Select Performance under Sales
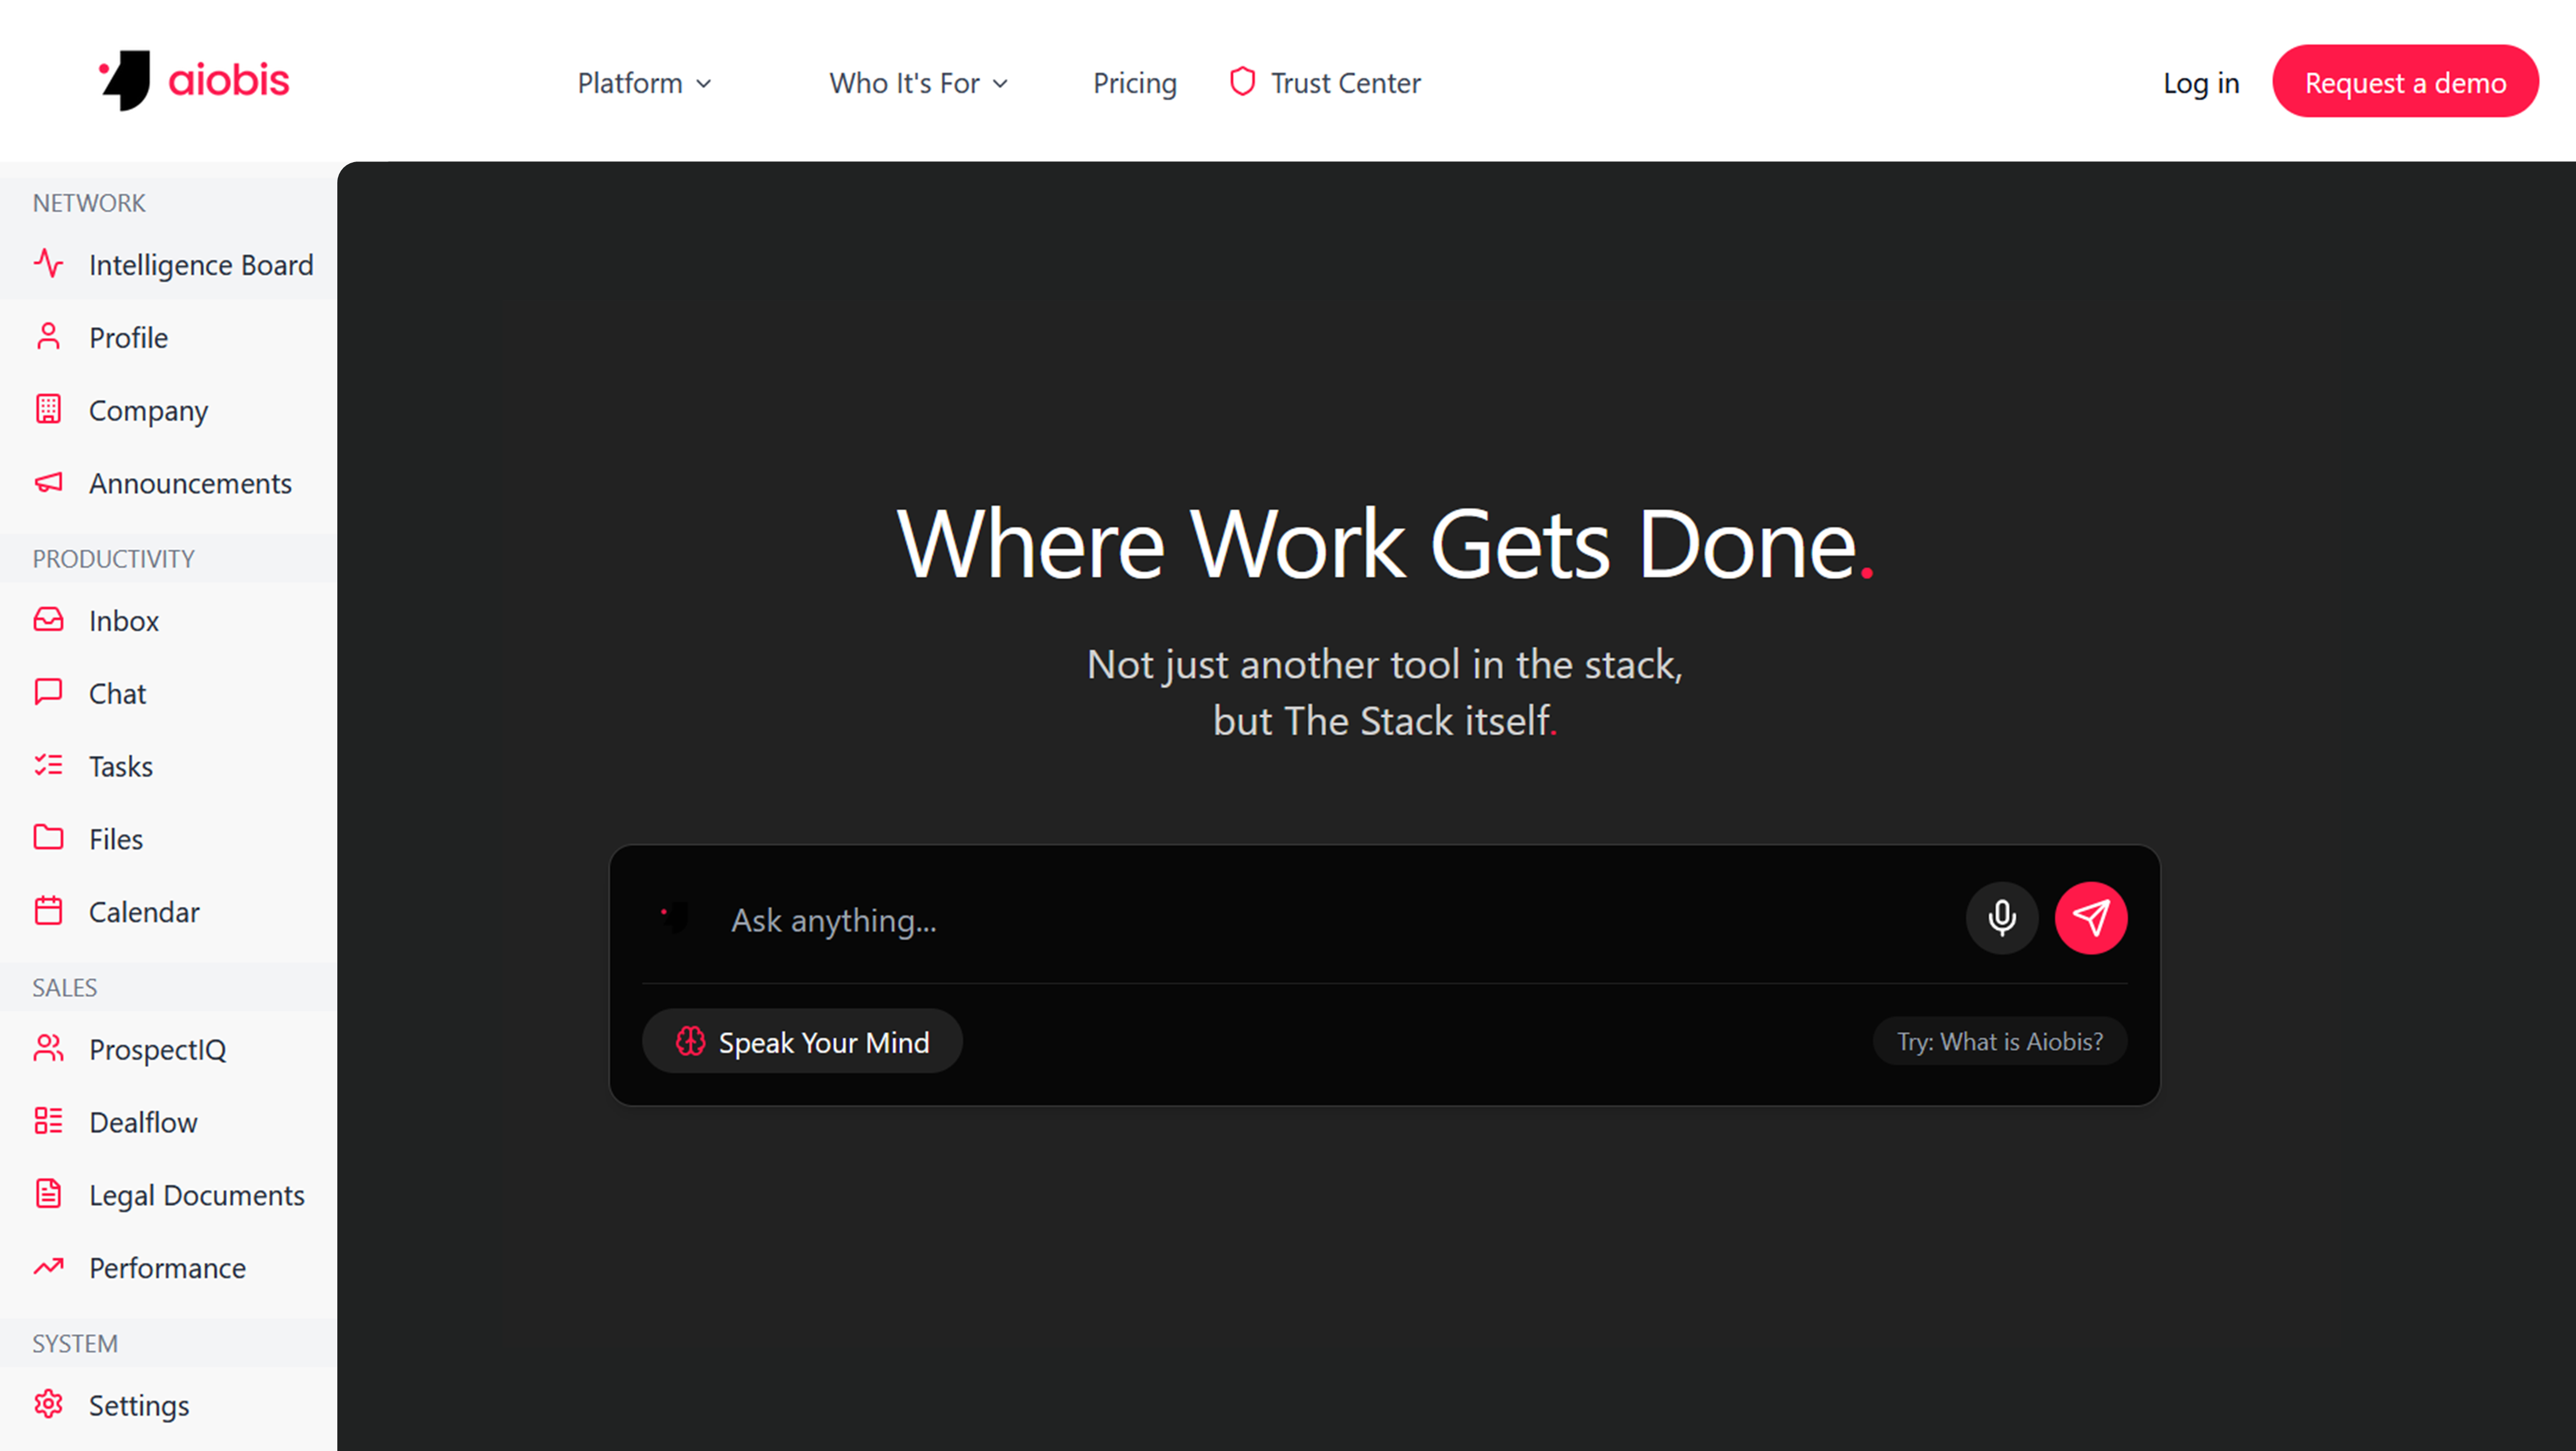This screenshot has height=1451, width=2576. click(x=169, y=1268)
